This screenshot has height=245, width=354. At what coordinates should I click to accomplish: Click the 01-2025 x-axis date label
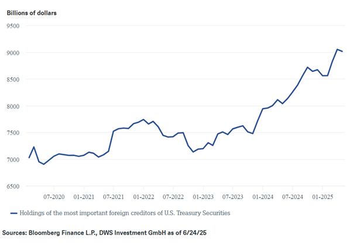point(323,197)
